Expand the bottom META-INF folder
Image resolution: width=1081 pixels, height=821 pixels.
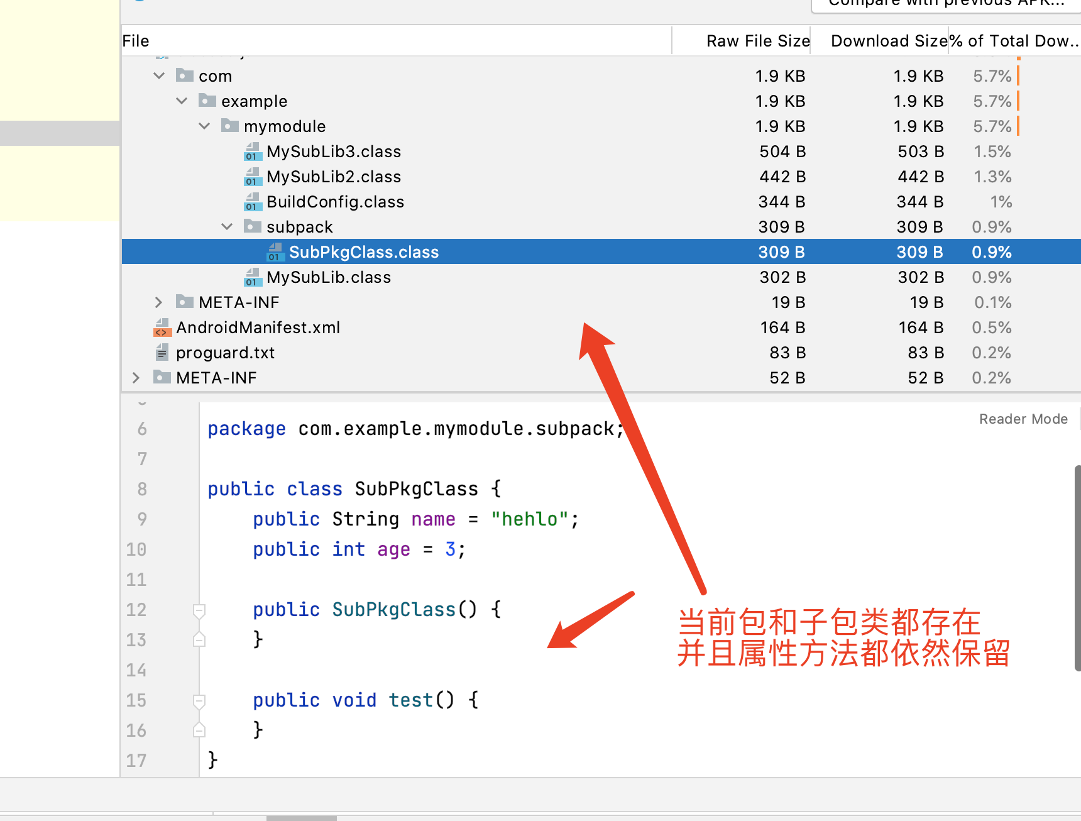[x=136, y=378]
